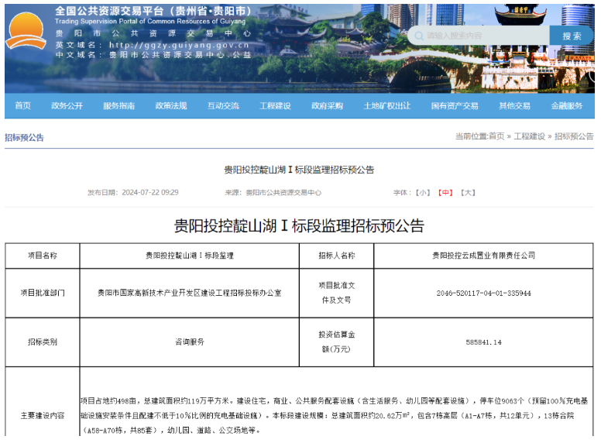The height and width of the screenshot is (443, 601).
Task: Click the English domain http://ggzy.guiyang.gov.cn text
Action: tap(179, 45)
